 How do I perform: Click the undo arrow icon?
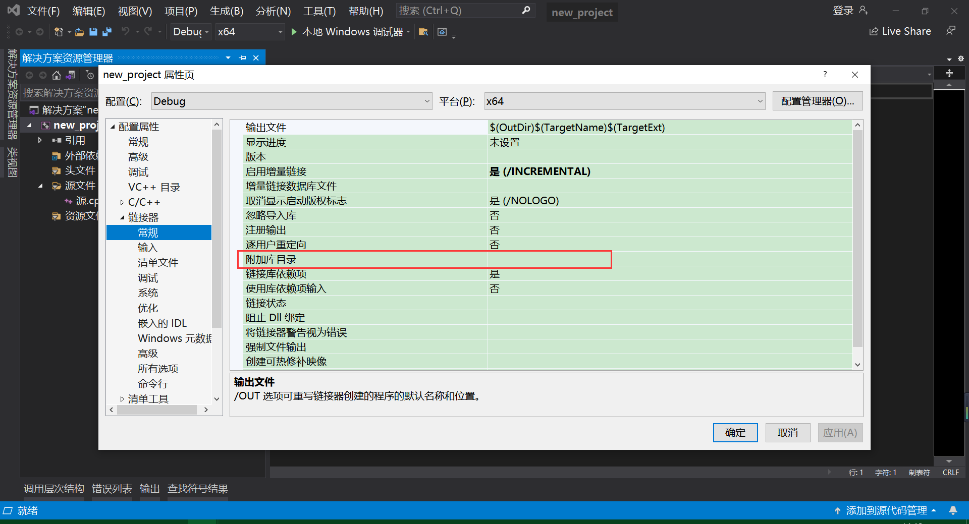(x=126, y=31)
